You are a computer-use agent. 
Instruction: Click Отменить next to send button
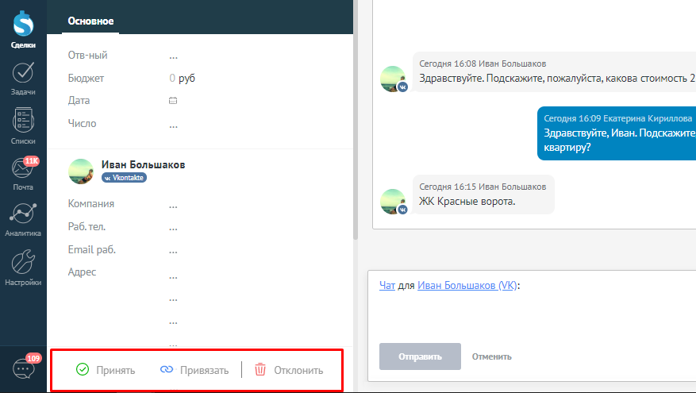point(491,356)
